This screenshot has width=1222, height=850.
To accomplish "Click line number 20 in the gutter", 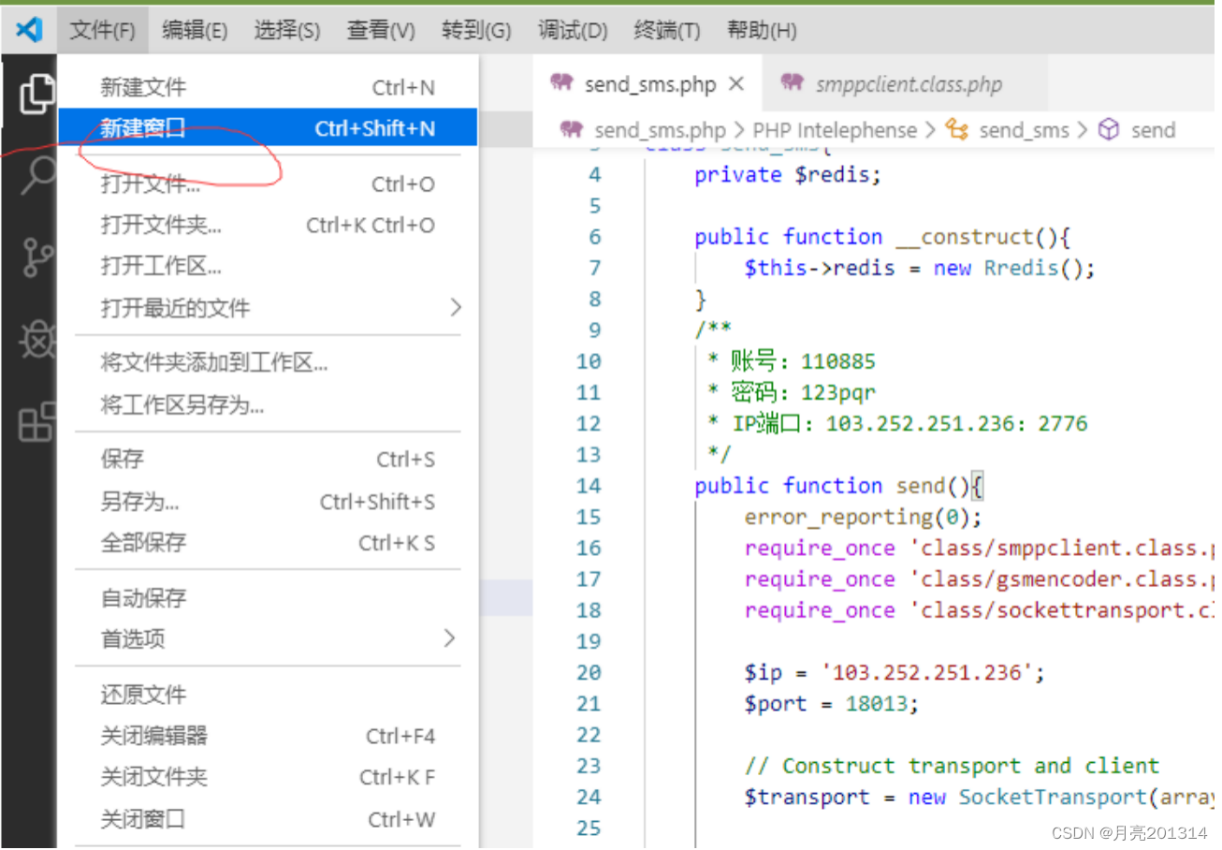I will coord(589,672).
